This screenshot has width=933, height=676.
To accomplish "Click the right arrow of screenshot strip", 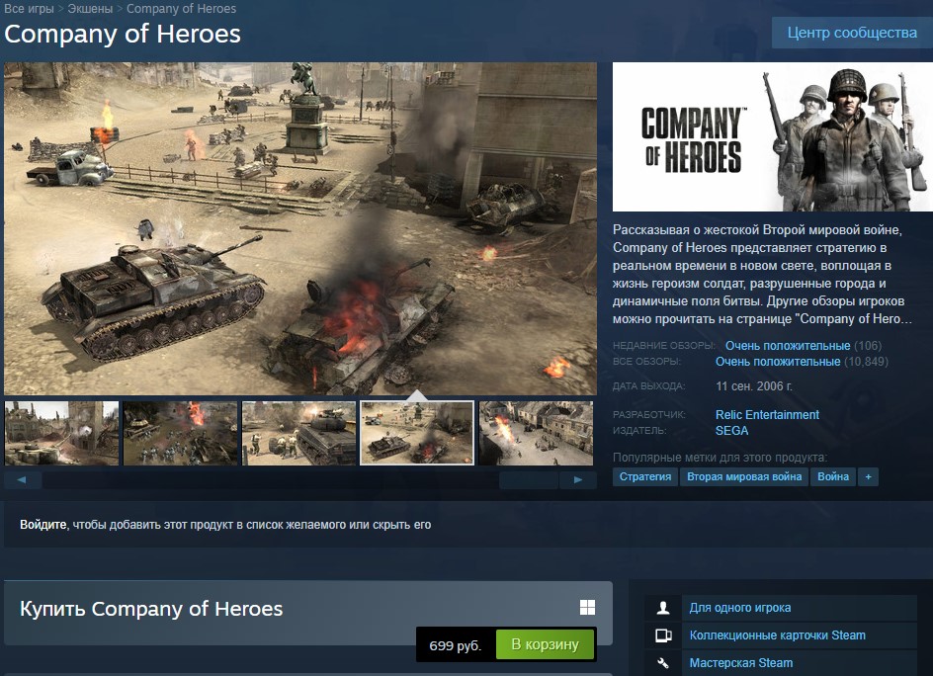I will coord(578,479).
